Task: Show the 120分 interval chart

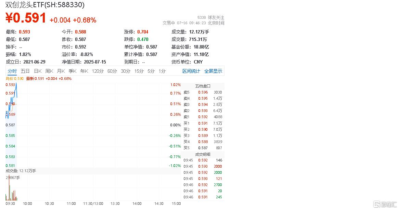Action: pyautogui.click(x=98, y=71)
